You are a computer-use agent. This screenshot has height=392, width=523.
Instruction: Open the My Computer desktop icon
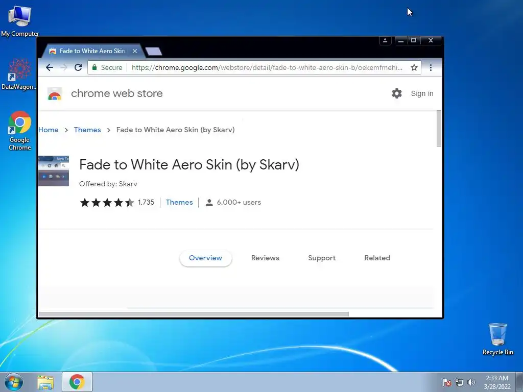pyautogui.click(x=20, y=20)
